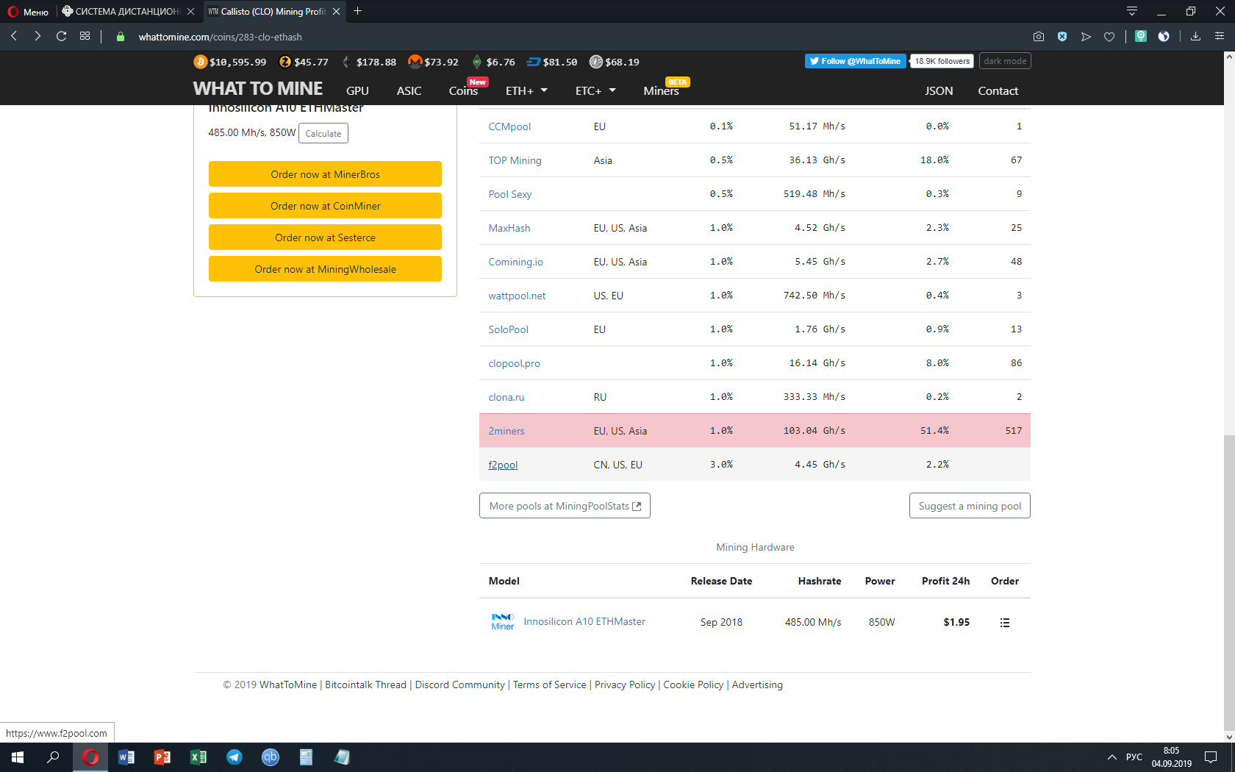Click the taskbar clock 8:05
This screenshot has width=1235, height=772.
coord(1171,757)
